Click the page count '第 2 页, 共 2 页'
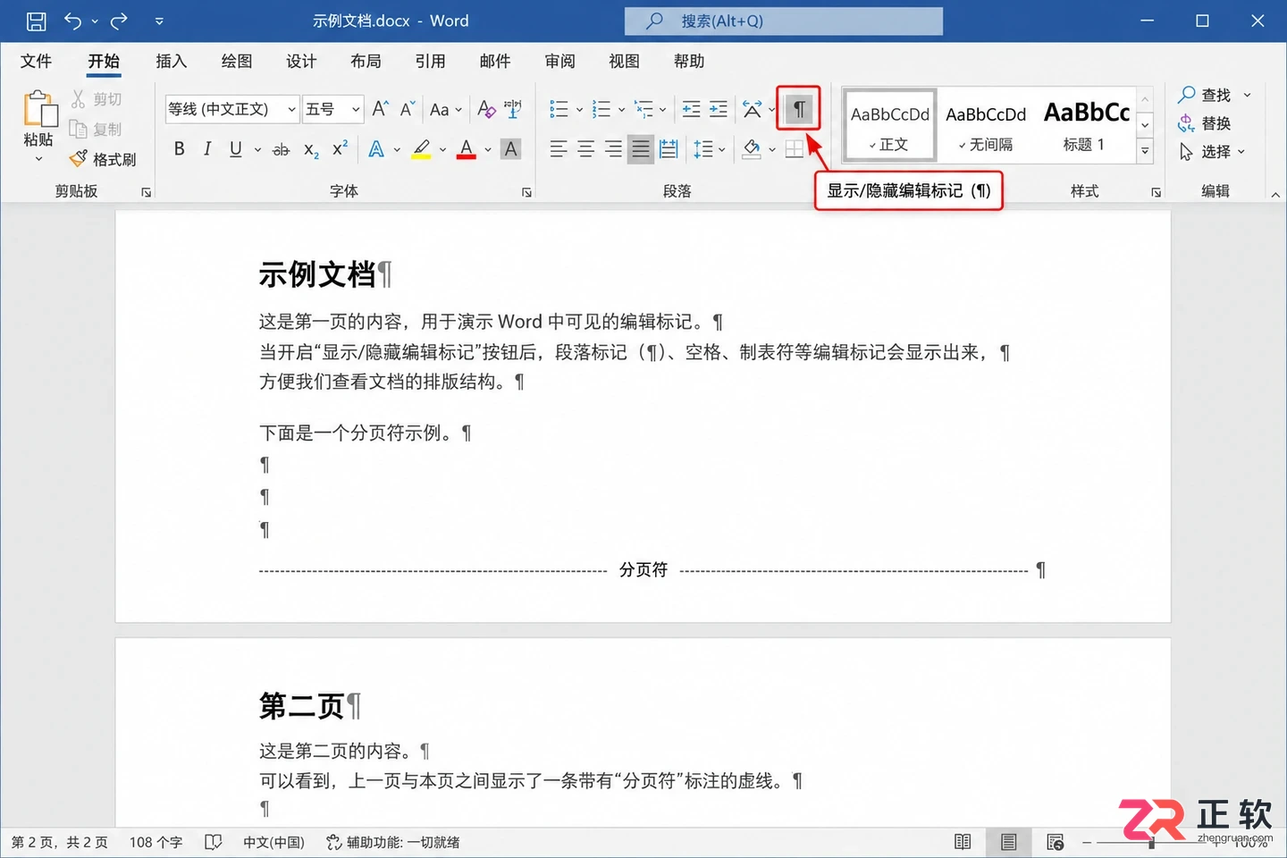 pos(59,842)
